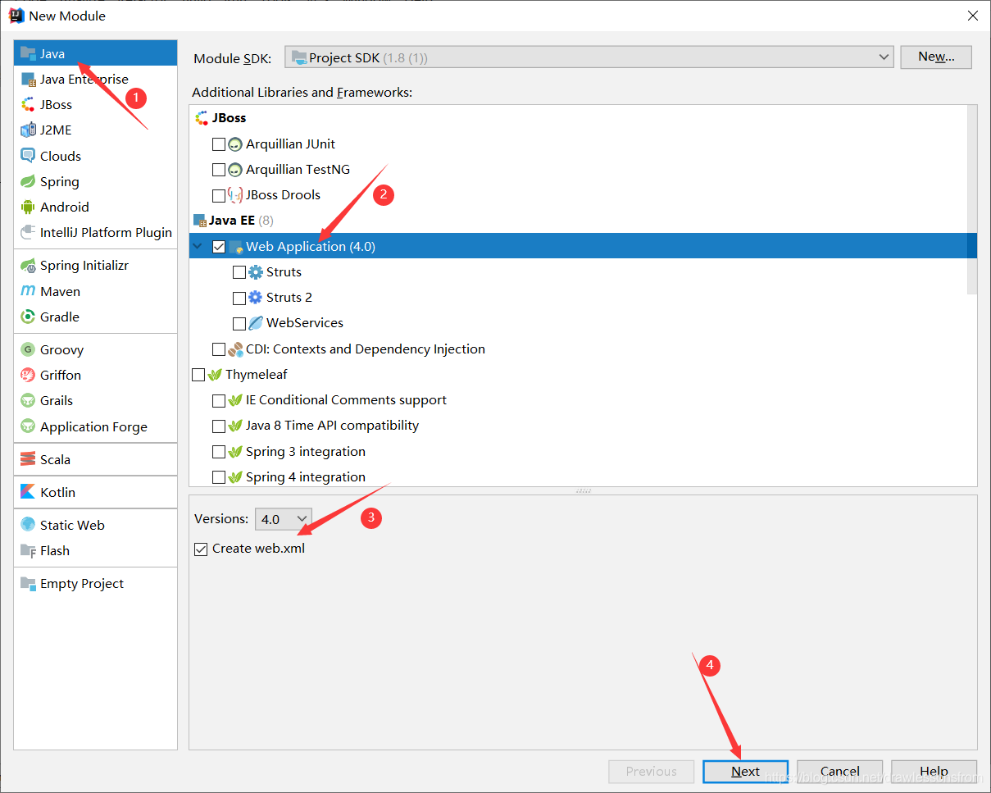Enable the Arquillian JUnit checkbox
Image resolution: width=991 pixels, height=793 pixels.
click(x=219, y=144)
